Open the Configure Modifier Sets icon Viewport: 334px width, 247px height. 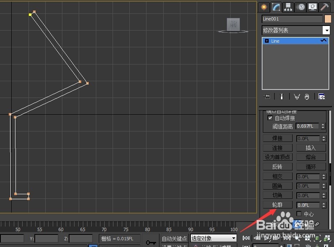pos(321,97)
